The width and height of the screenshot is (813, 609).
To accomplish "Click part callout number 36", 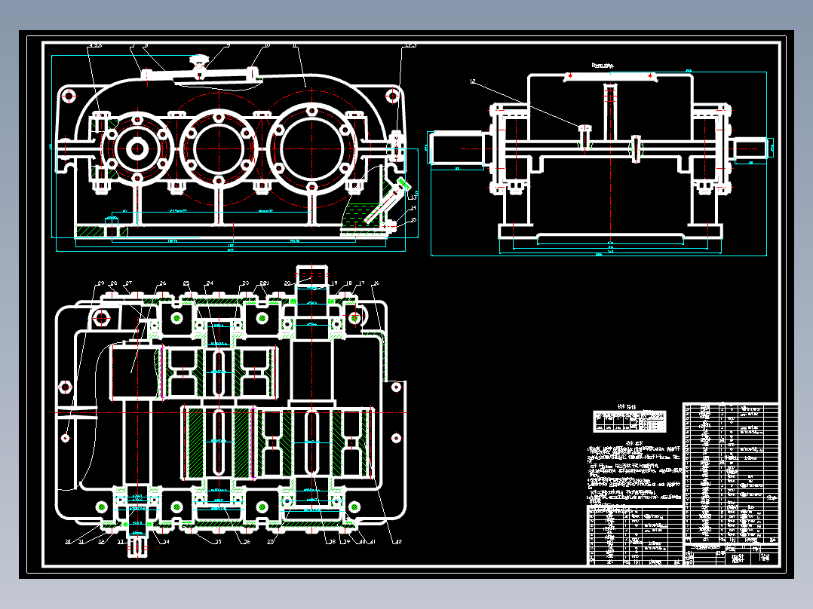I will [x=247, y=542].
